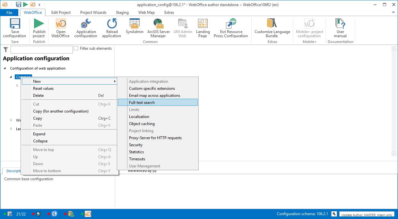Image resolution: width=398 pixels, height=219 pixels.
Task: Open ArcGIS Server Manager
Action: tap(158, 24)
